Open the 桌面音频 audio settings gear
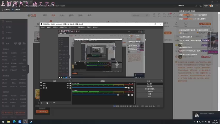Image resolution: width=220 pixels, height=124 pixels. 132,95
